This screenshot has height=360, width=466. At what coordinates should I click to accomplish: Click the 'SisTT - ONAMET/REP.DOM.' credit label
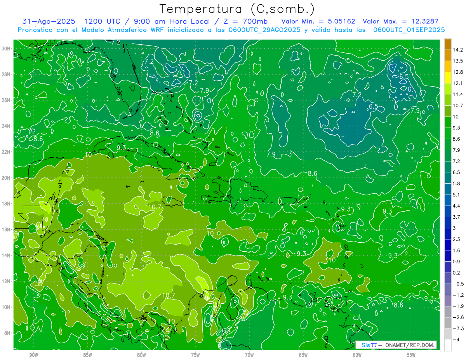(x=397, y=345)
